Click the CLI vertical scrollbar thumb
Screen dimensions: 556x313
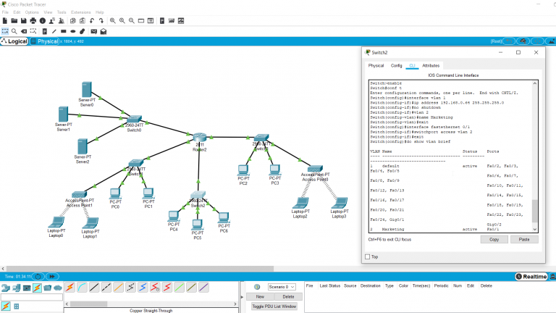(x=535, y=211)
